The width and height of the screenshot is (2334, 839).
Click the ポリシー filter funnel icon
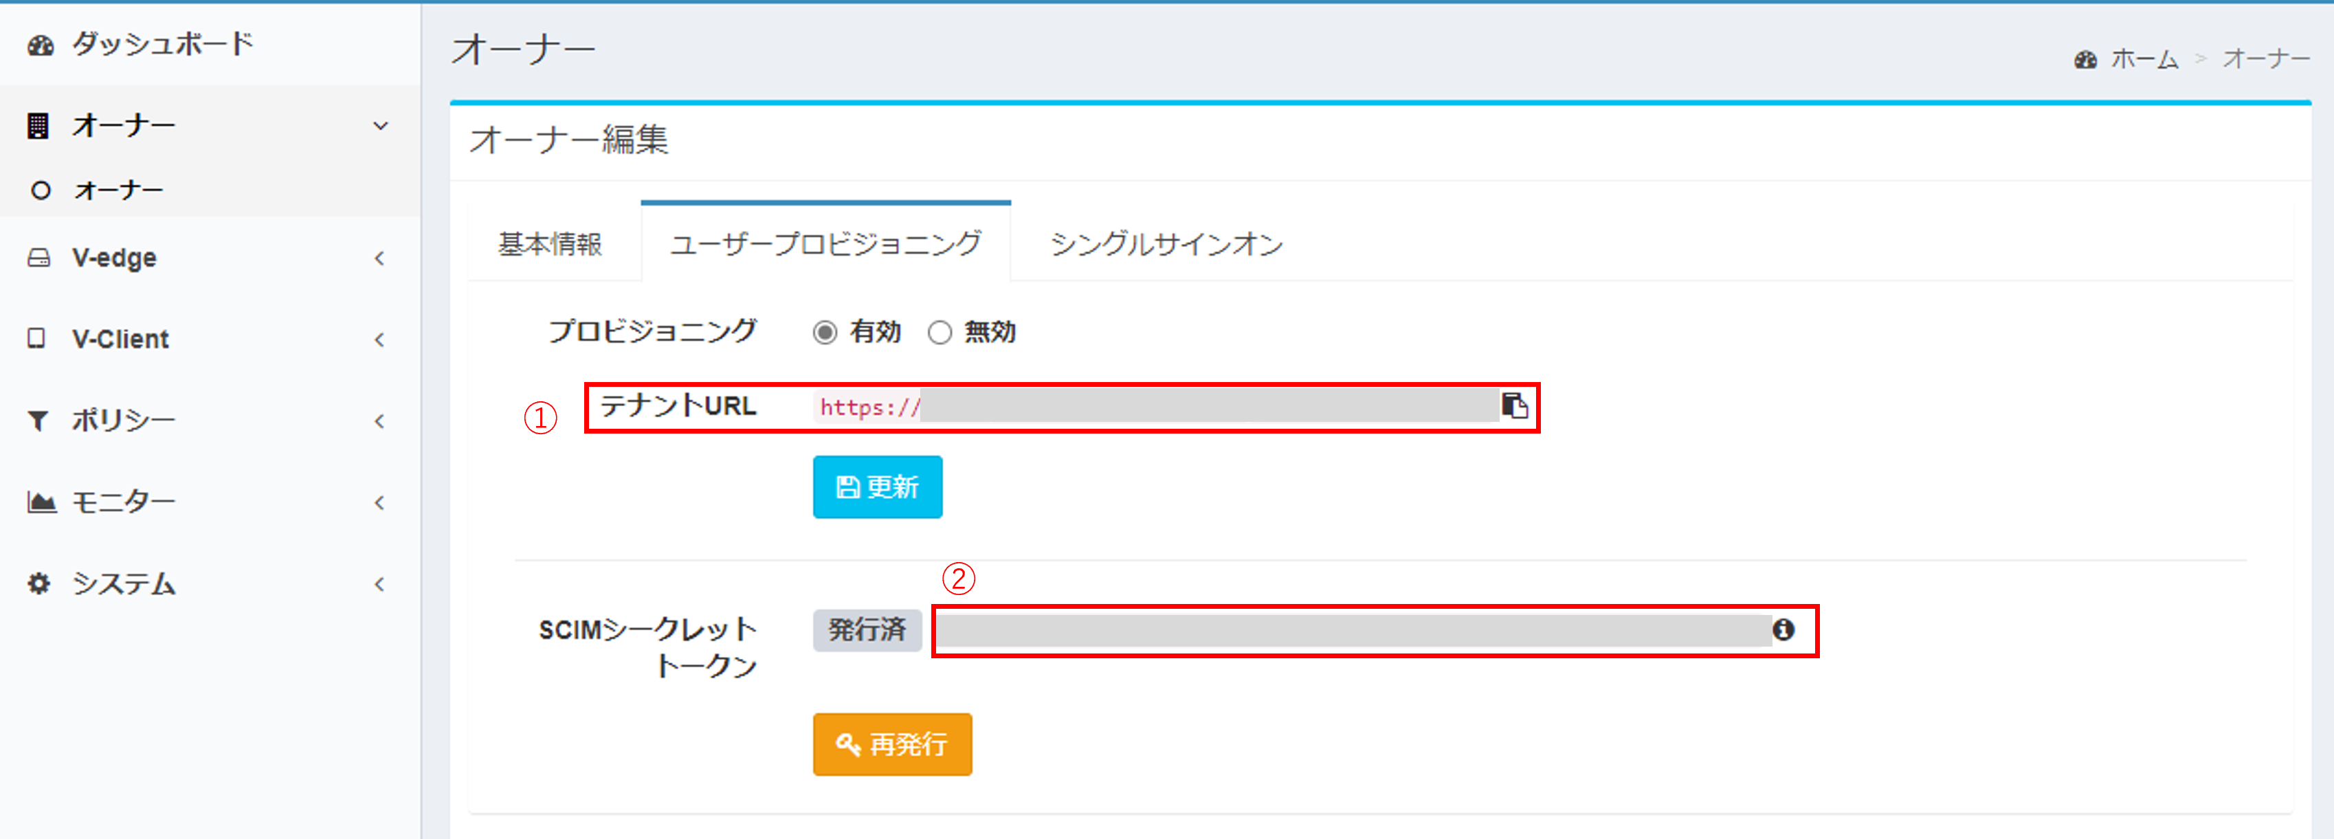point(38,421)
